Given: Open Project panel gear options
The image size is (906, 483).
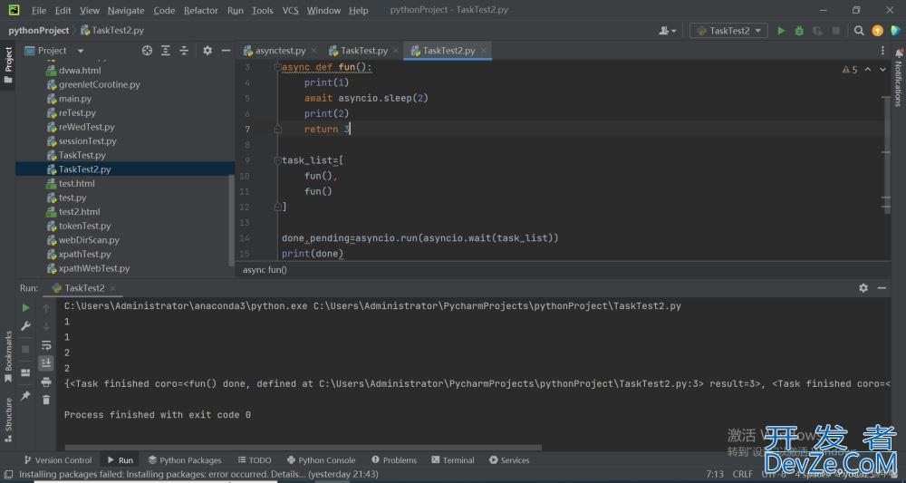Looking at the screenshot, I should point(207,51).
